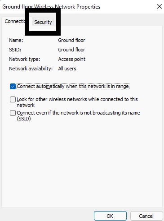Switch to the Security tab
This screenshot has width=164, height=221.
[43, 22]
